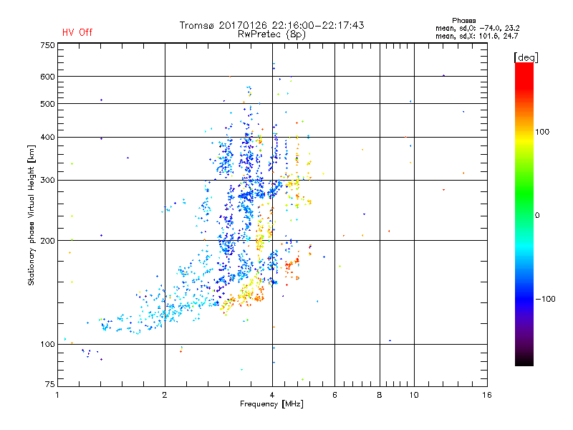Click the "RwPretec (8p)" subtitle

(x=271, y=34)
